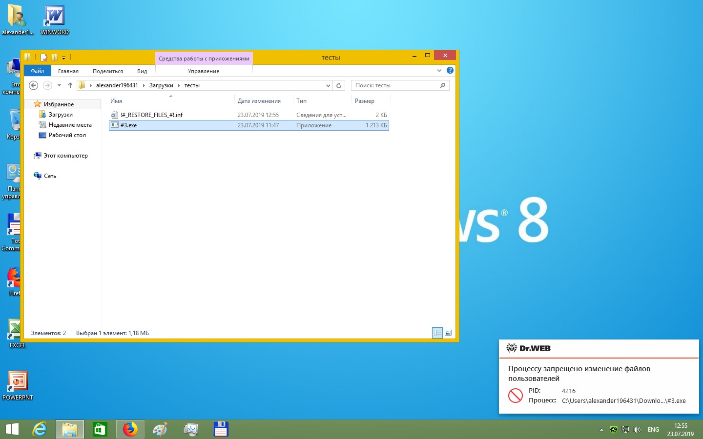Open recent locations dropdown arrow

[59, 85]
